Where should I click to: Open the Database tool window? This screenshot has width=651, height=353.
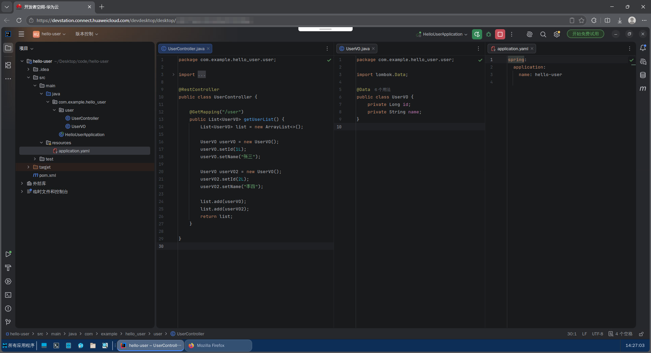[x=643, y=75]
